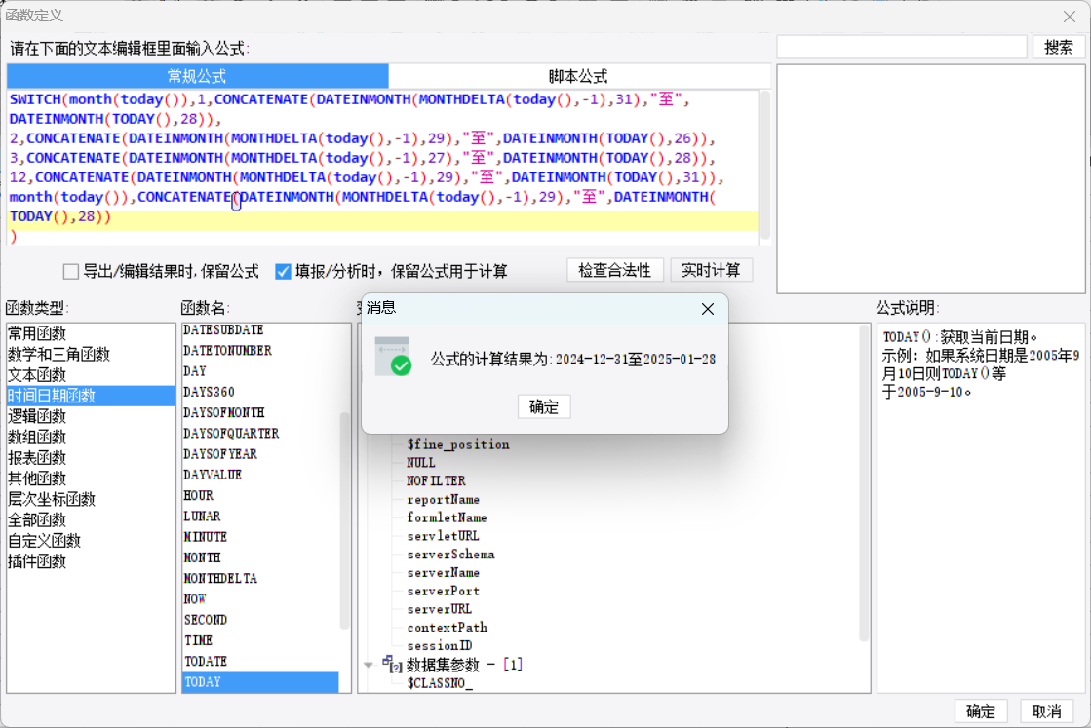Screen dimensions: 1091x728
Task: Click the function name list scrollbar
Action: [x=344, y=520]
